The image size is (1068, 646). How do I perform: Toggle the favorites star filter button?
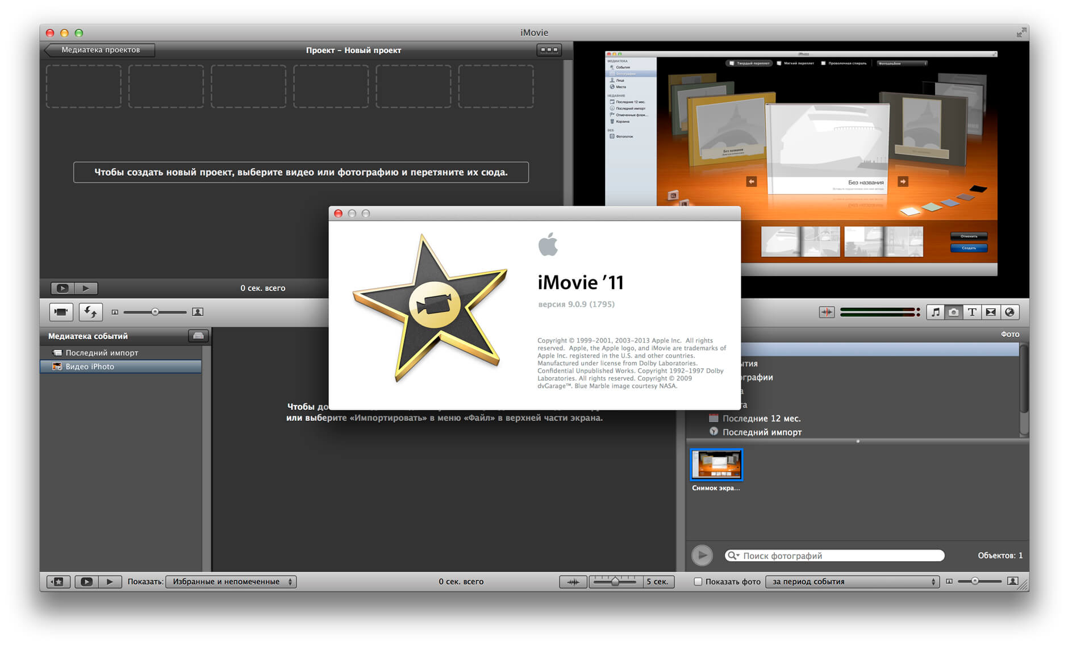(x=59, y=581)
